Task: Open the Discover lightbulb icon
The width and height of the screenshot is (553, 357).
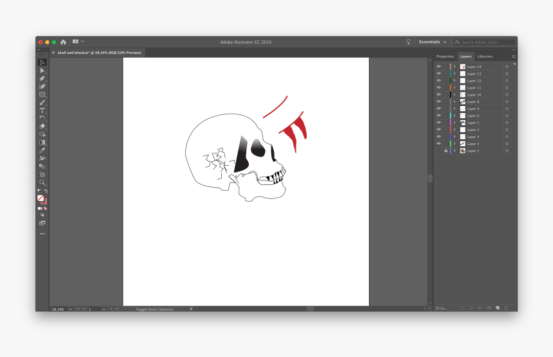Action: pyautogui.click(x=408, y=42)
